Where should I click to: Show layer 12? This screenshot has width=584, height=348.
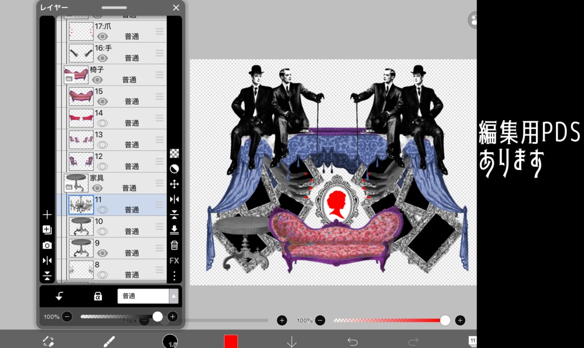point(103,166)
